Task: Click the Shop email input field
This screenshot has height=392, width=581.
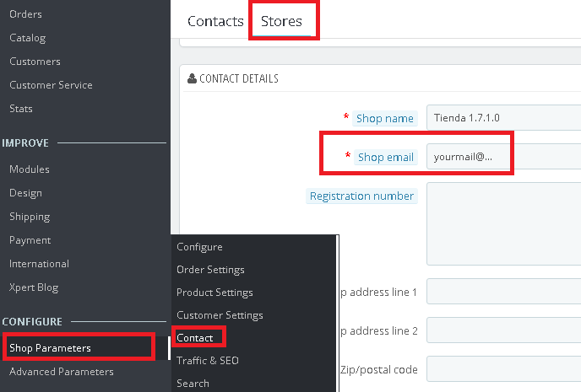Action: coord(469,157)
